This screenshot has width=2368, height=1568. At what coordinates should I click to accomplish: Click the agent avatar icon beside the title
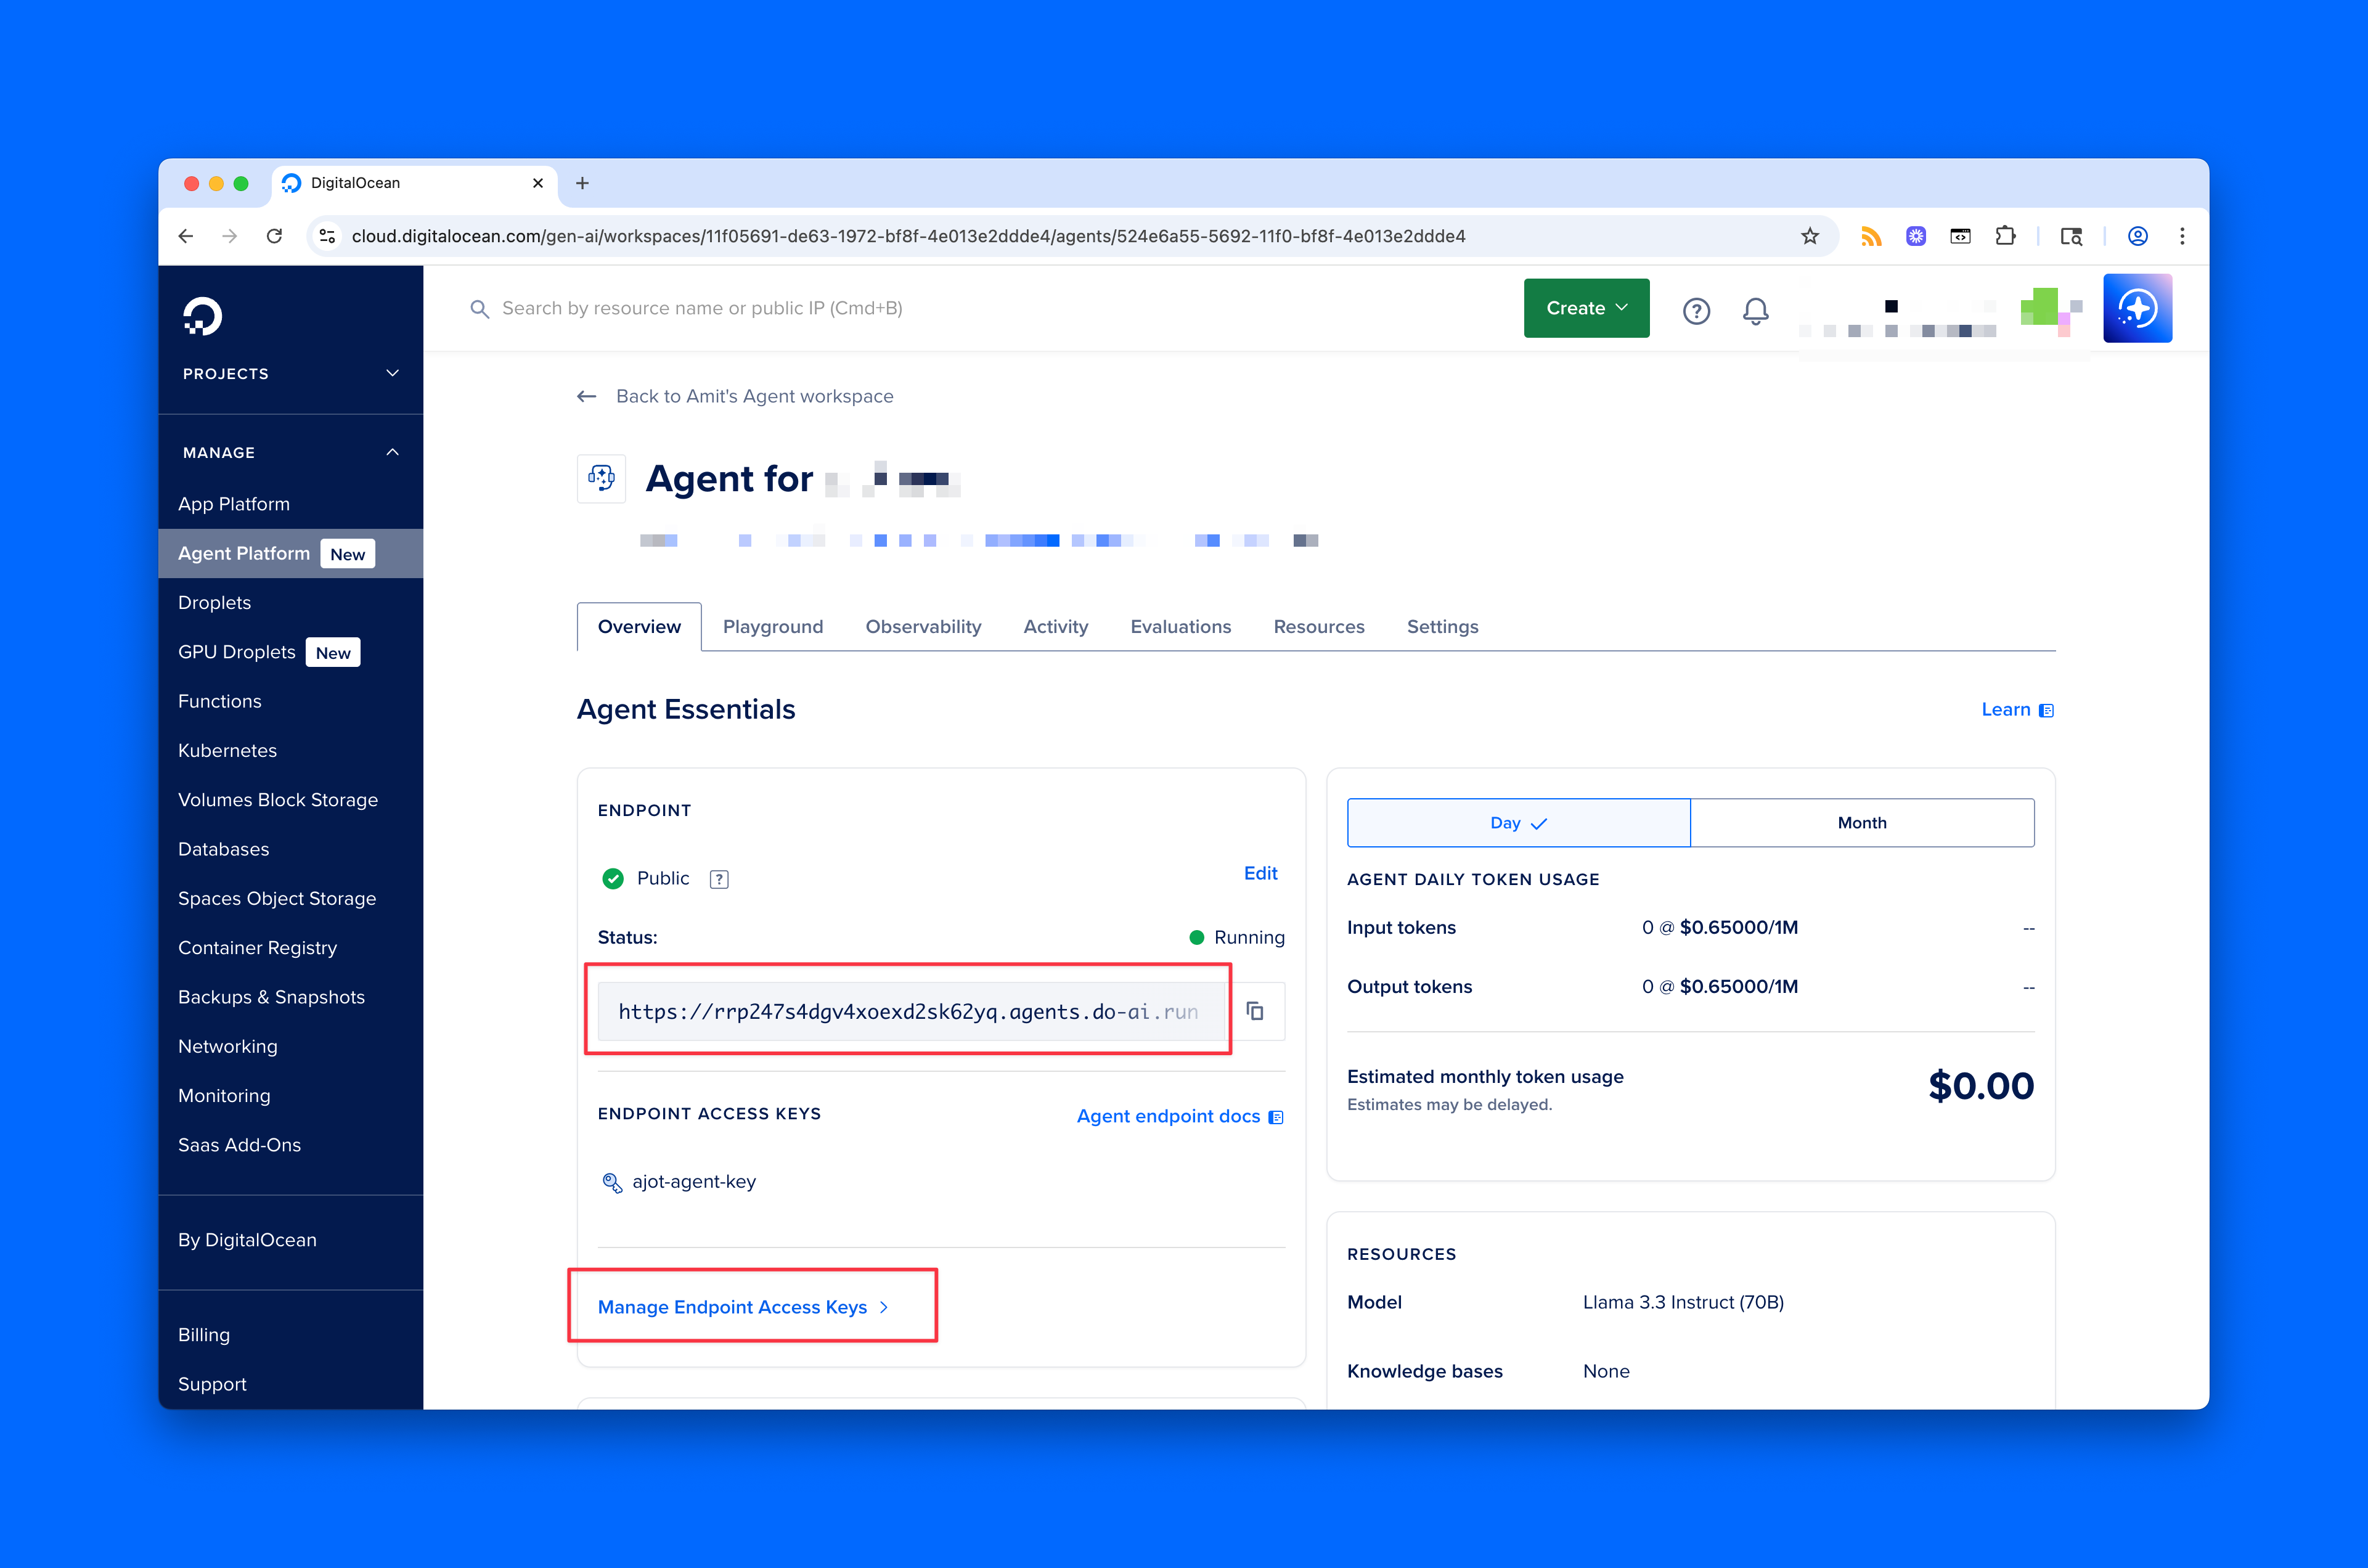pyautogui.click(x=601, y=478)
